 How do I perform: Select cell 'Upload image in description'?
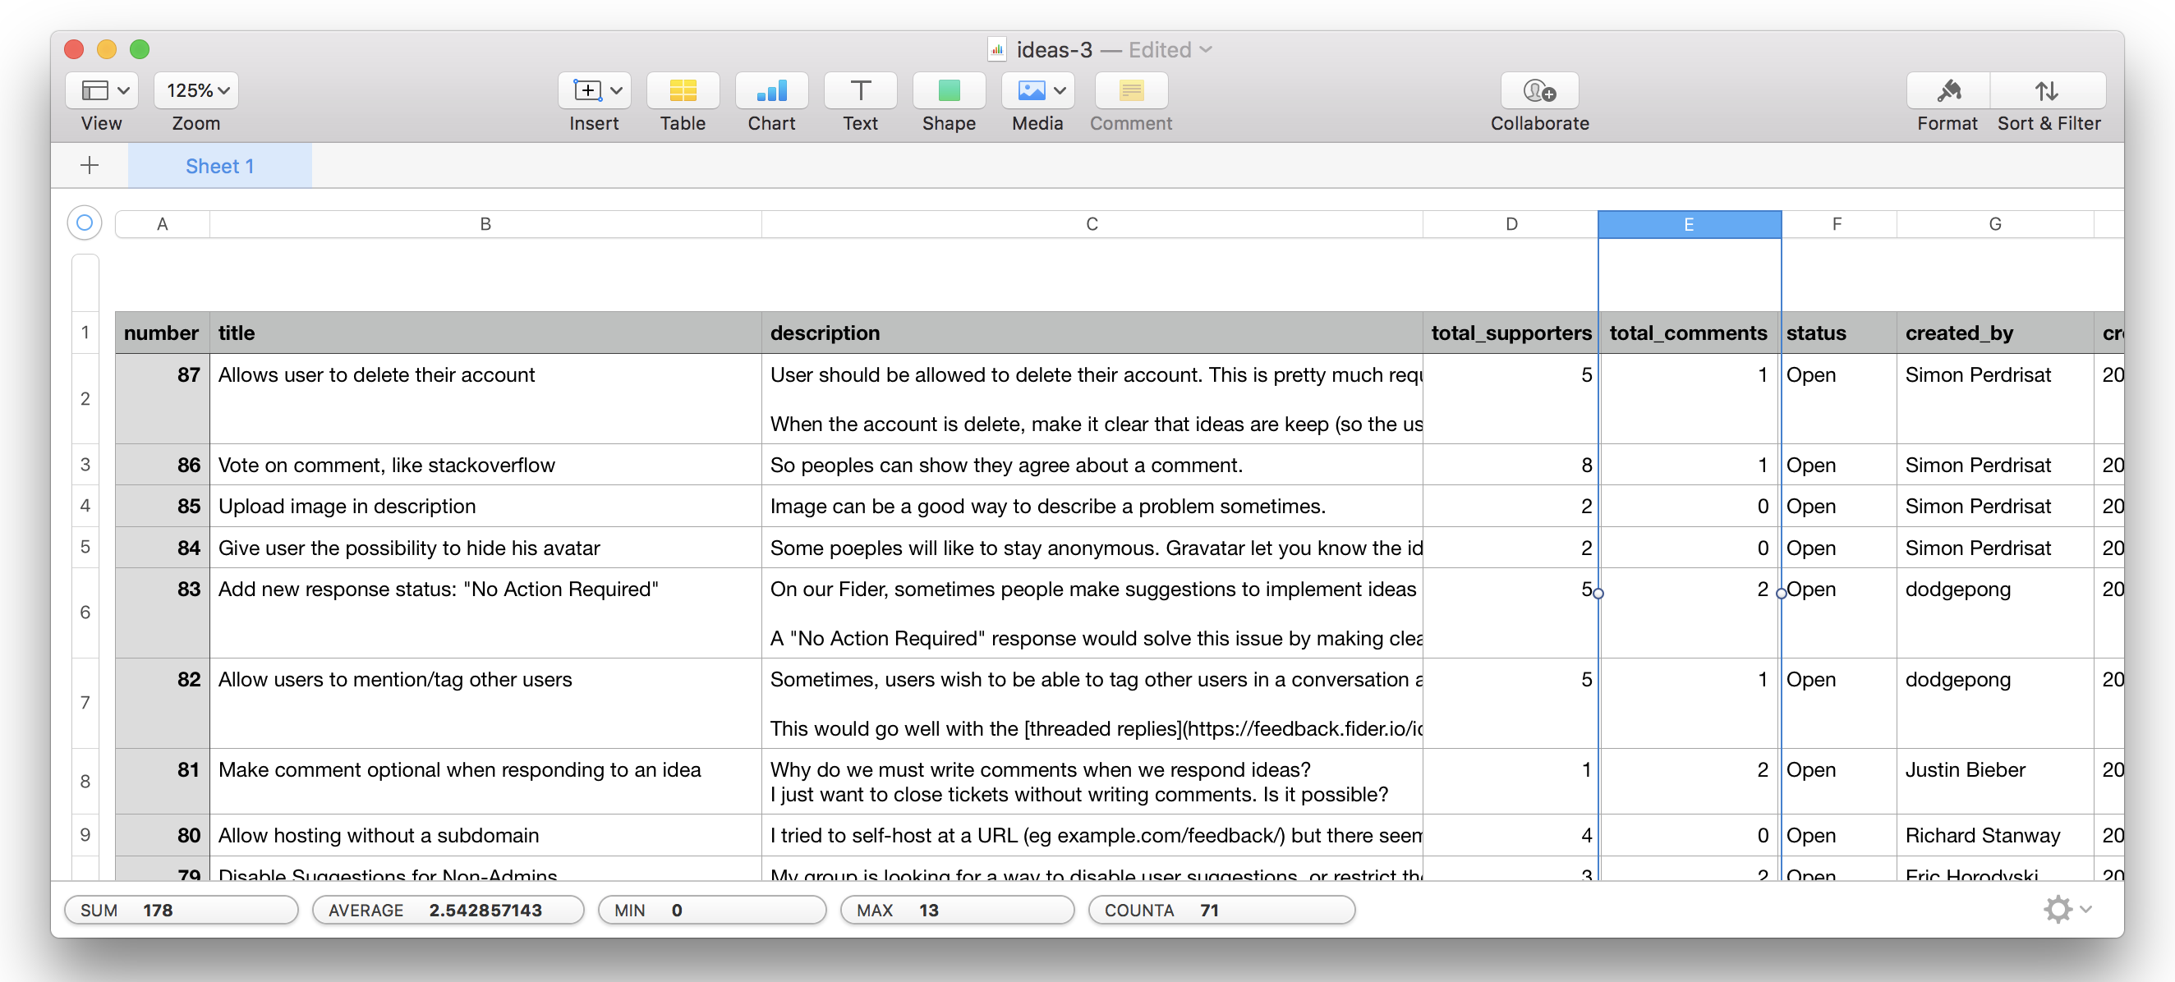(485, 506)
